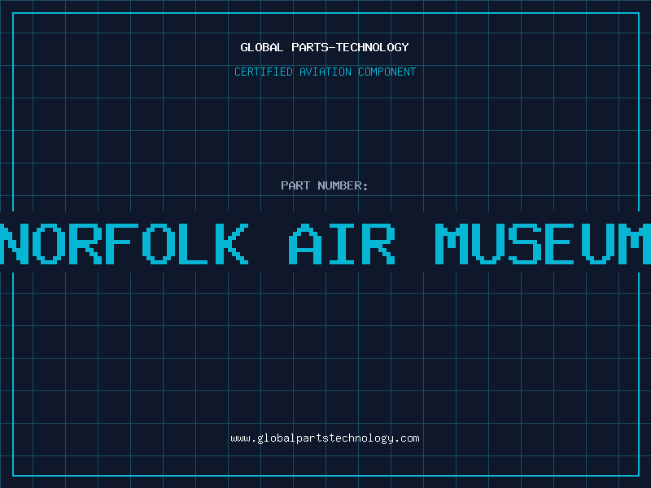Click the PART NUMBER: label

[325, 185]
